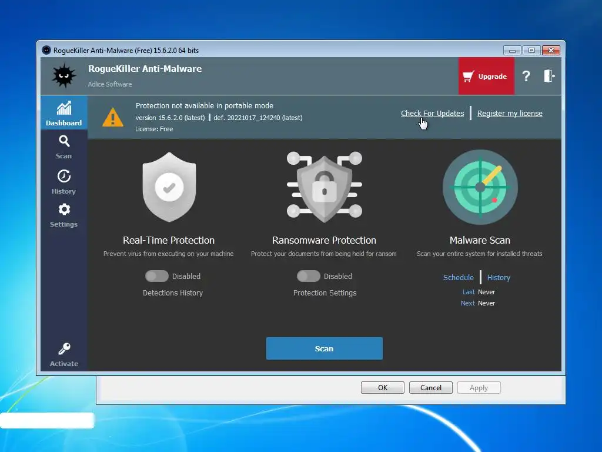The height and width of the screenshot is (452, 602).
Task: Click the 'Ransomware Protection' heading
Action: point(324,240)
